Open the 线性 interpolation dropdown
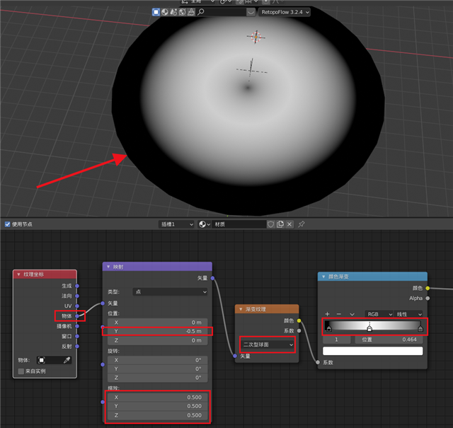The image size is (453, 428). pyautogui.click(x=409, y=313)
